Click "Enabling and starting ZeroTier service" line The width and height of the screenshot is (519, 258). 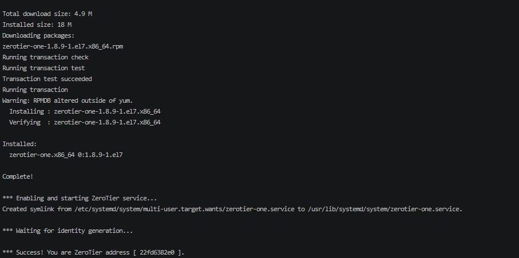click(x=80, y=198)
